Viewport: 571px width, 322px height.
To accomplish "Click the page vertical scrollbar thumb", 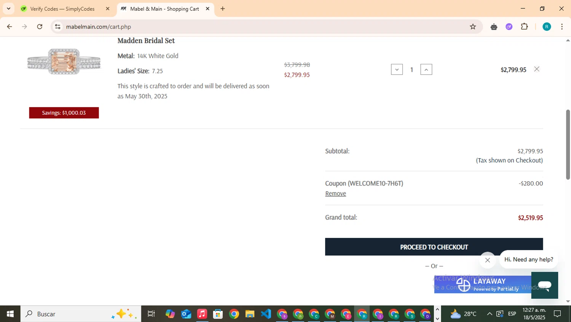I will [x=568, y=144].
